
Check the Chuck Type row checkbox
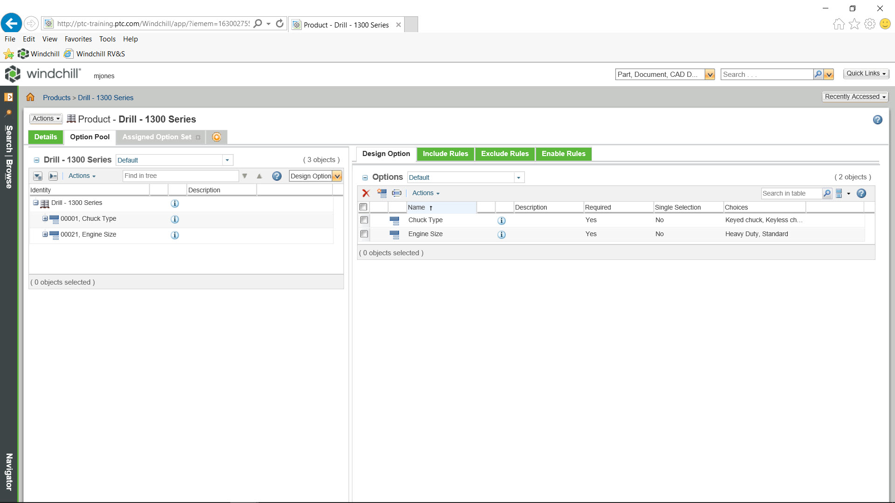point(364,220)
